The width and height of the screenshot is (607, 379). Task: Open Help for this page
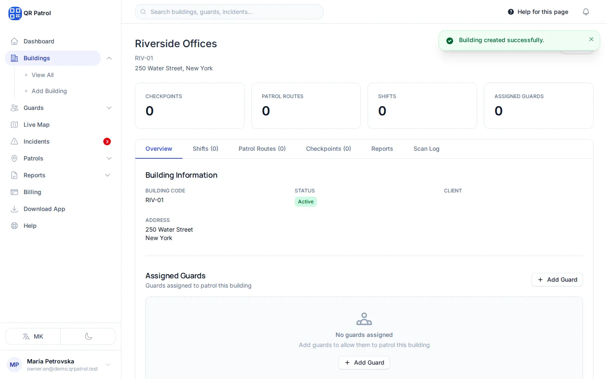538,12
